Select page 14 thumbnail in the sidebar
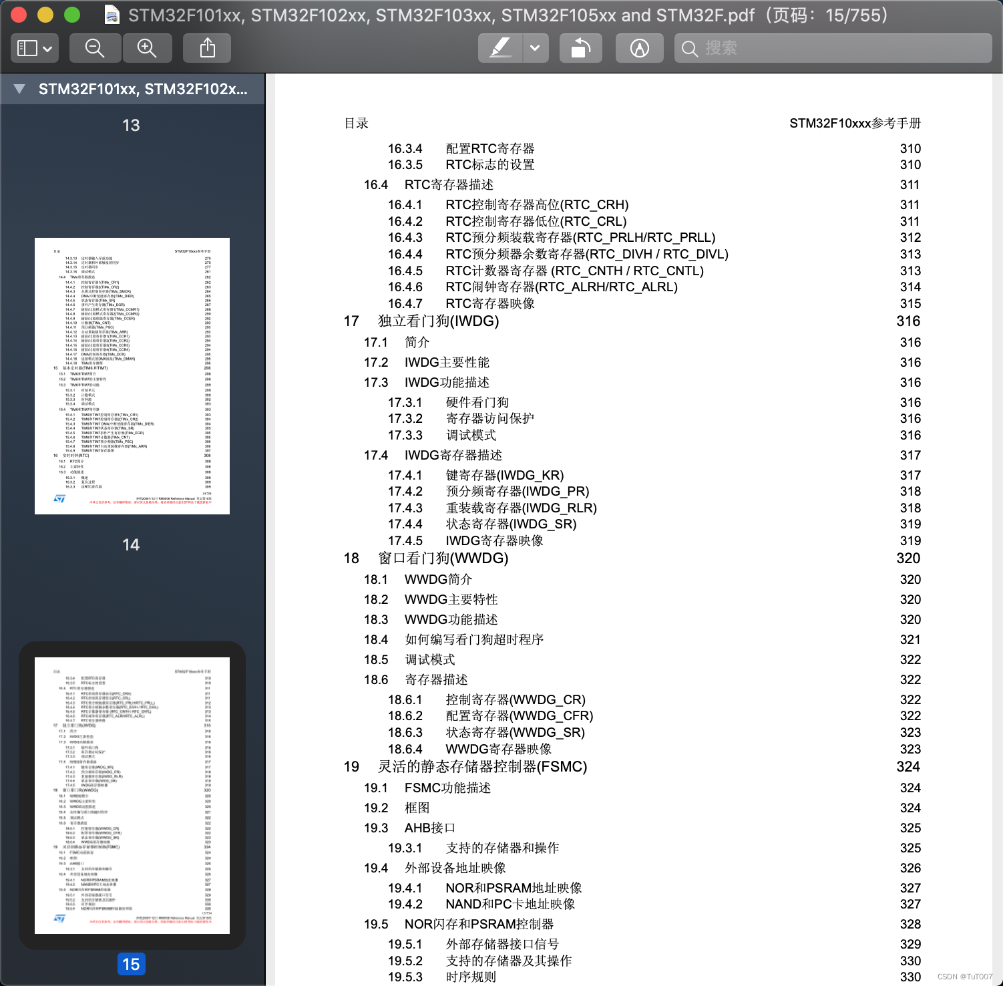 (x=131, y=375)
